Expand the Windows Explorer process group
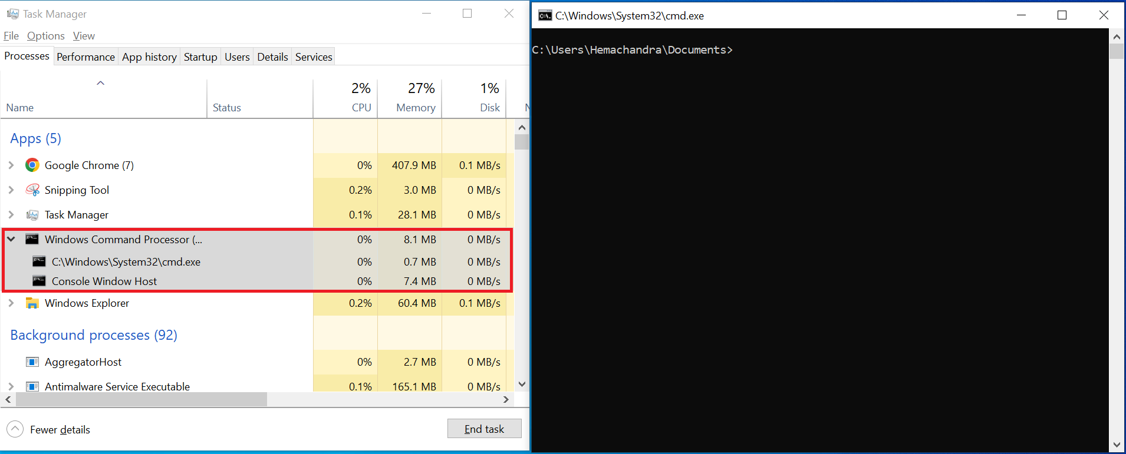This screenshot has width=1126, height=454. click(x=11, y=303)
